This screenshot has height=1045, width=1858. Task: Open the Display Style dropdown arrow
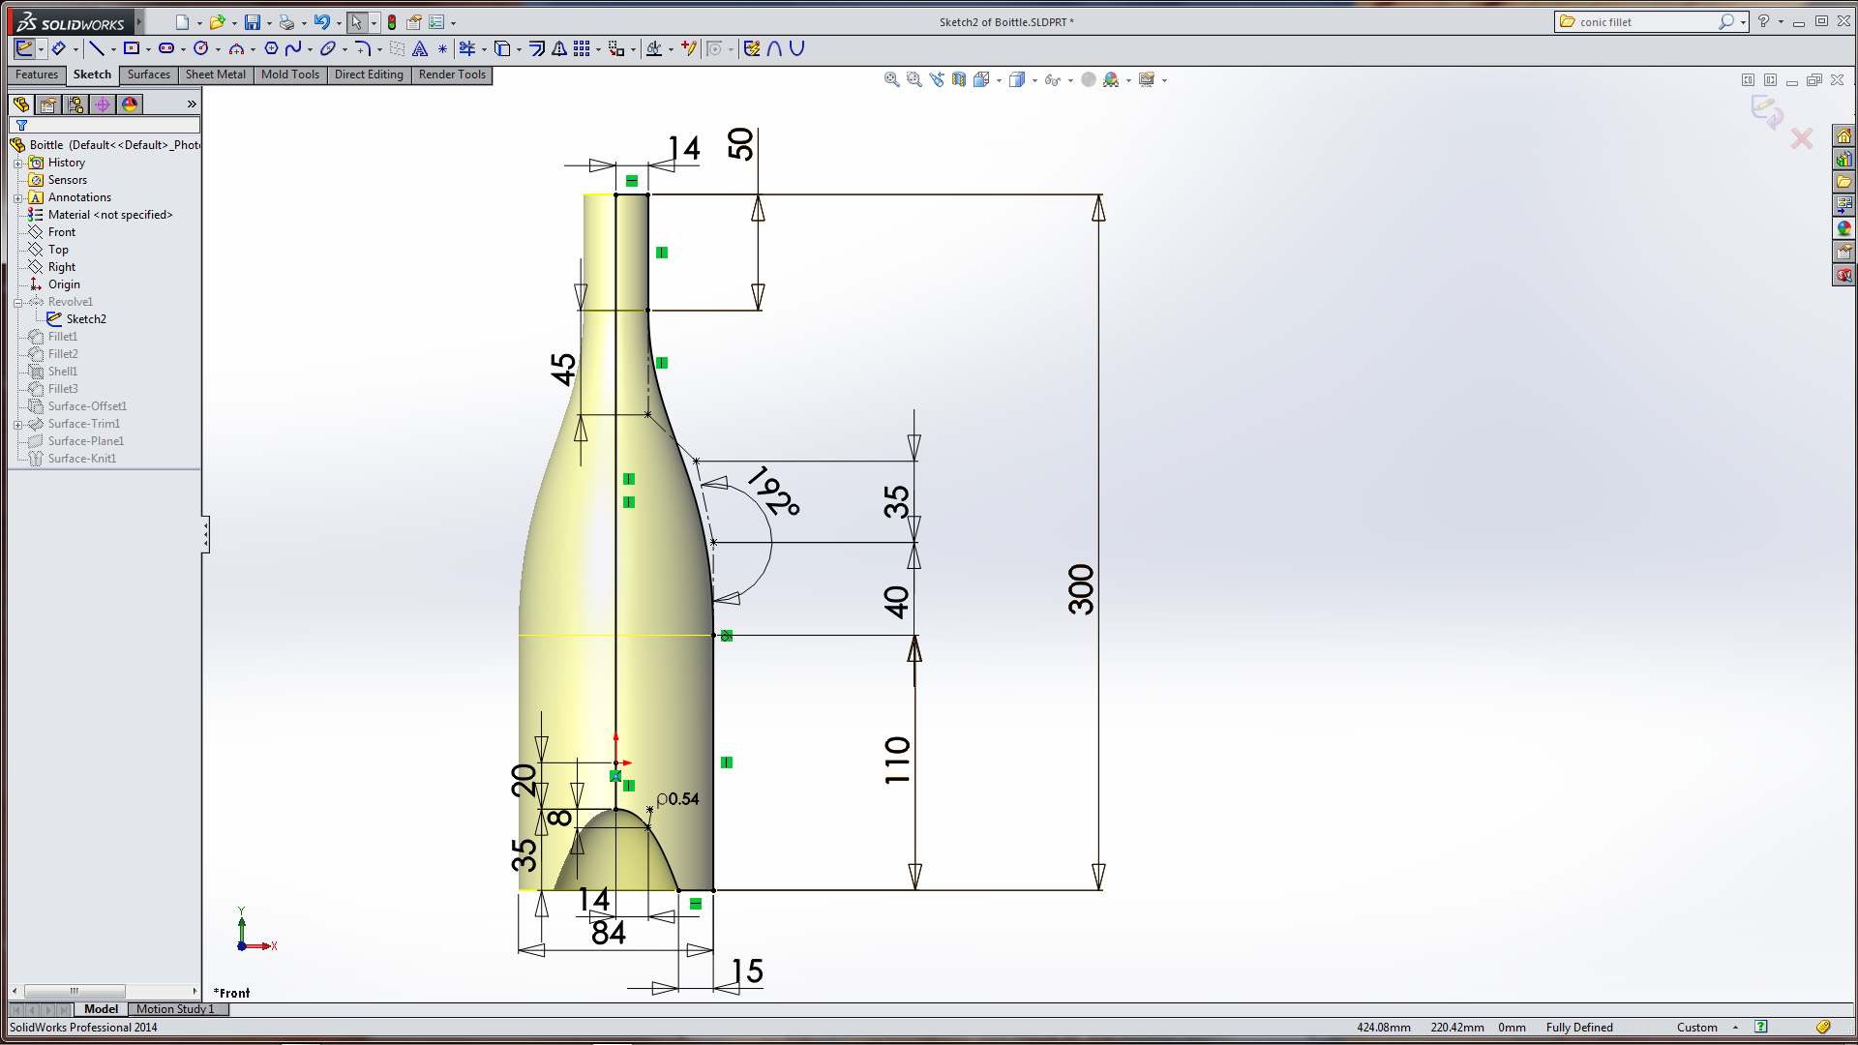pos(1034,80)
